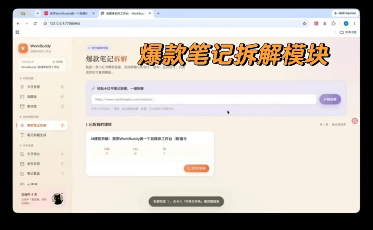
Task: Open the Extensions puzzle menu
Action: (333, 23)
